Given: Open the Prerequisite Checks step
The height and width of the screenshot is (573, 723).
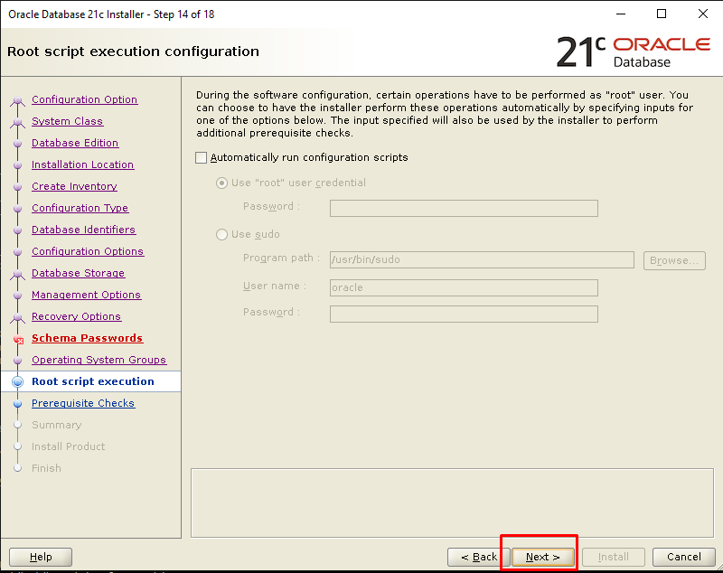Looking at the screenshot, I should (x=83, y=403).
